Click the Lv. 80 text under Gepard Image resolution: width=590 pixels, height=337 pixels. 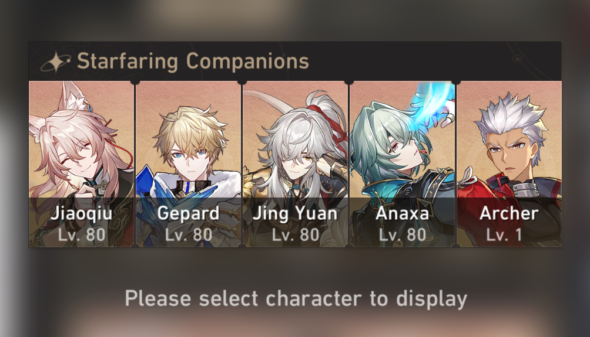[x=189, y=235]
